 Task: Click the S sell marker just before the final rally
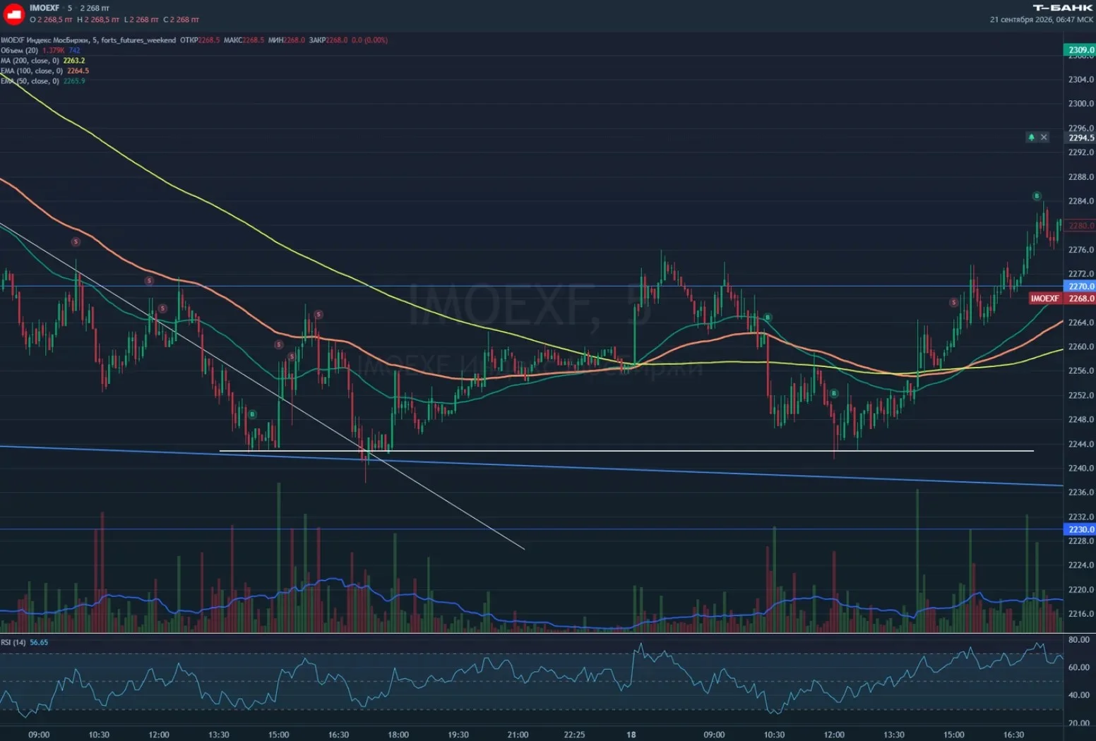click(x=953, y=302)
